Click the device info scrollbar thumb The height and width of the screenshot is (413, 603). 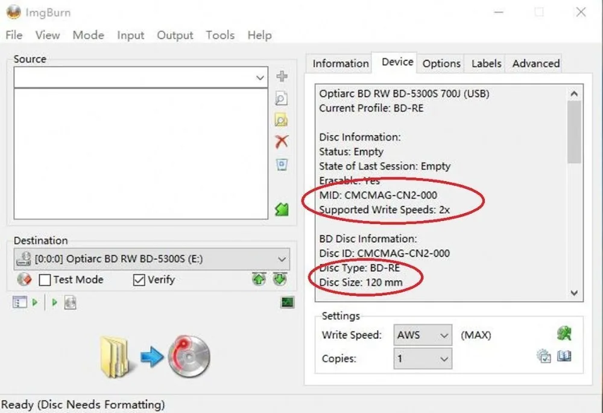click(574, 132)
